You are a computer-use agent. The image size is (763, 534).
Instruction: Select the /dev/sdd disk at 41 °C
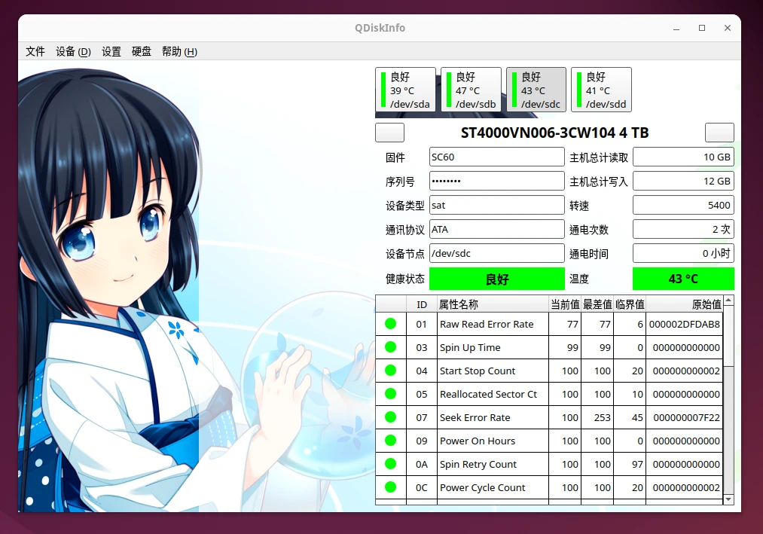click(601, 90)
